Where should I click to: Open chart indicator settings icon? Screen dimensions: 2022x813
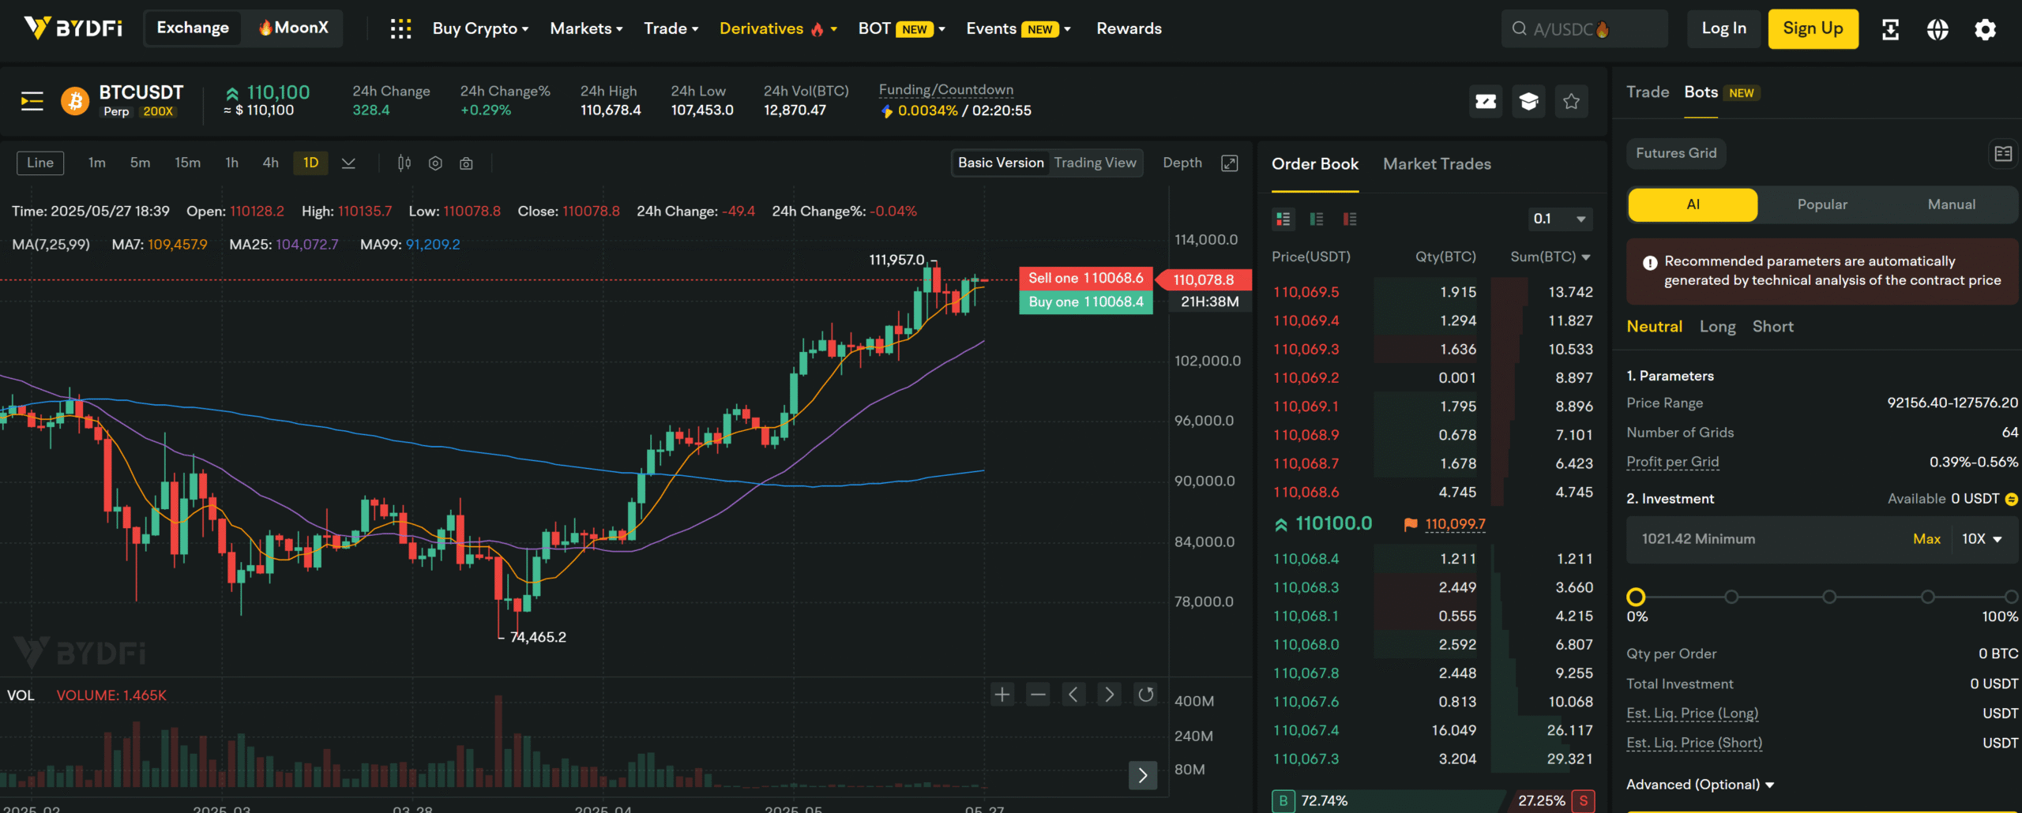[x=435, y=163]
